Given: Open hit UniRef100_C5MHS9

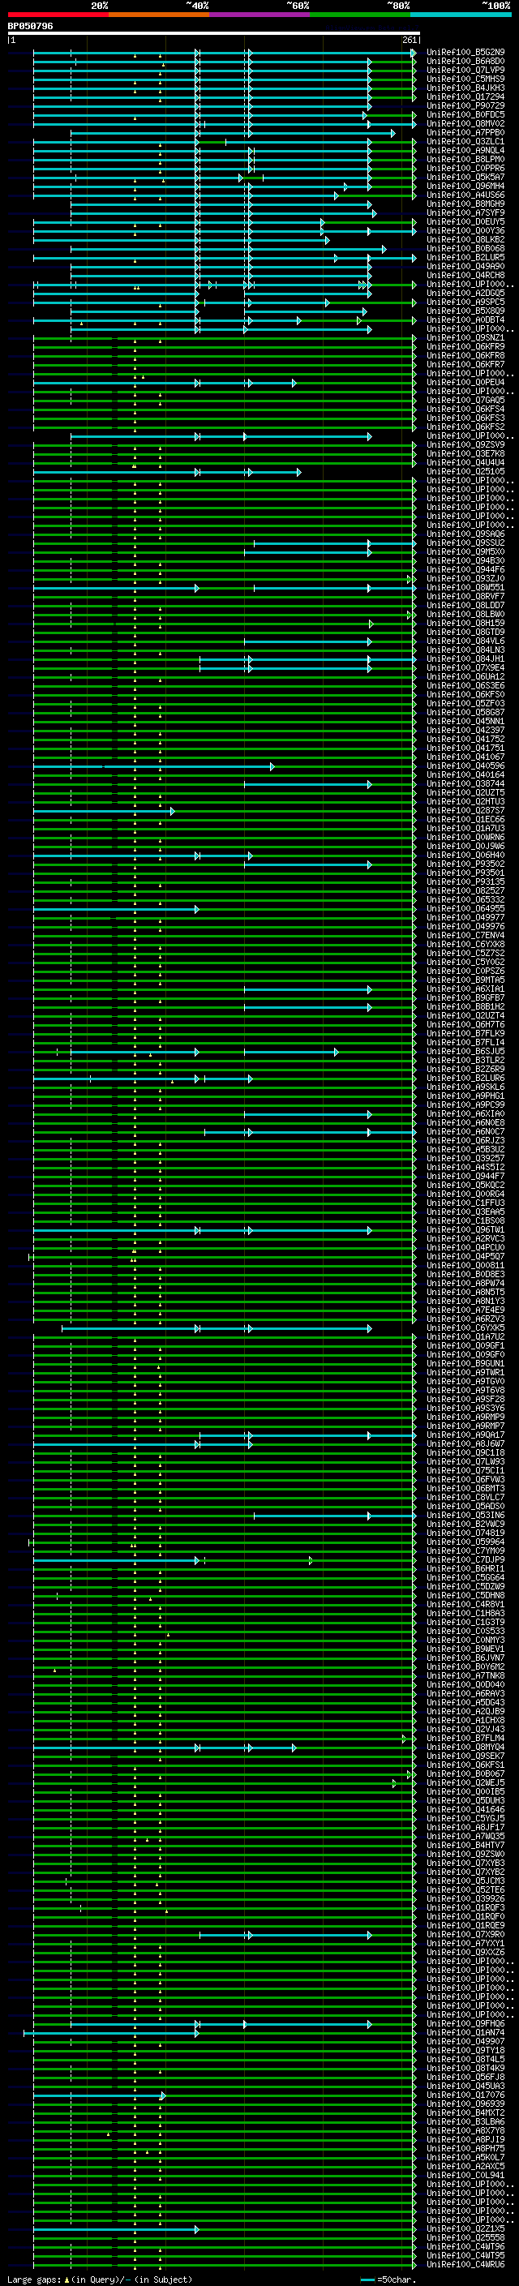Looking at the screenshot, I should coord(465,79).
